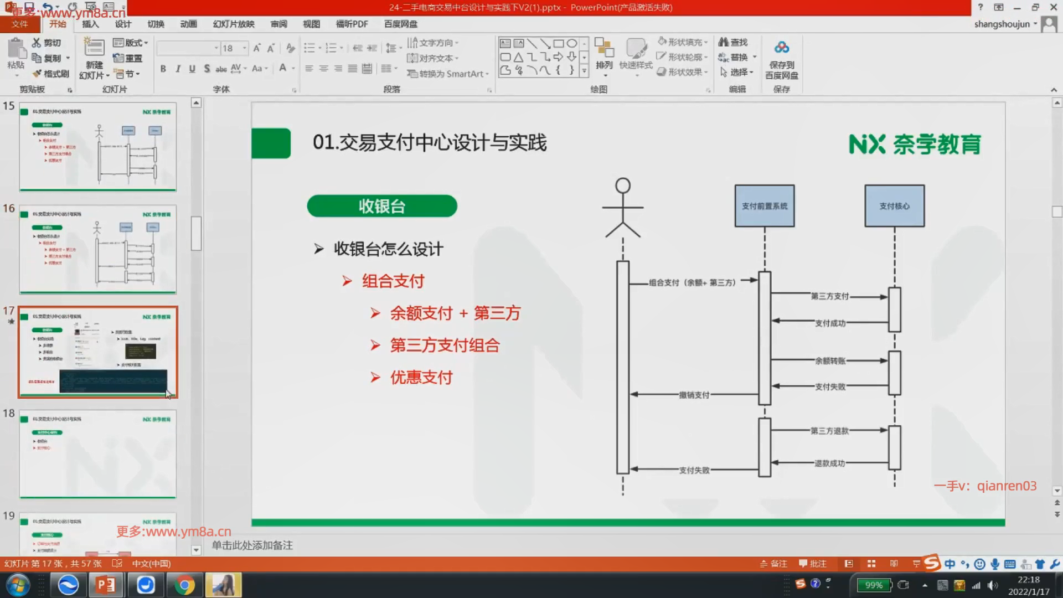Toggle underline formatting
Viewport: 1063px width, 598px height.
(x=192, y=69)
